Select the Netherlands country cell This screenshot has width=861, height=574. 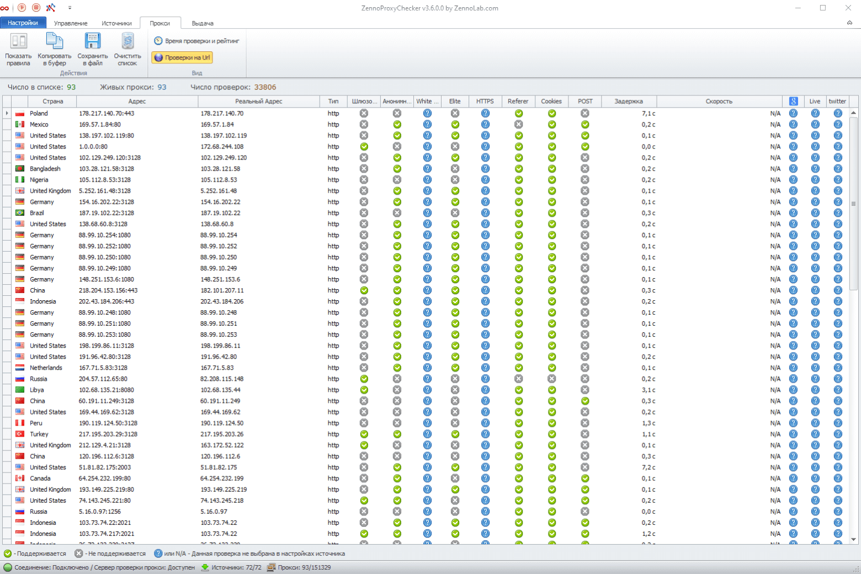[x=46, y=368]
